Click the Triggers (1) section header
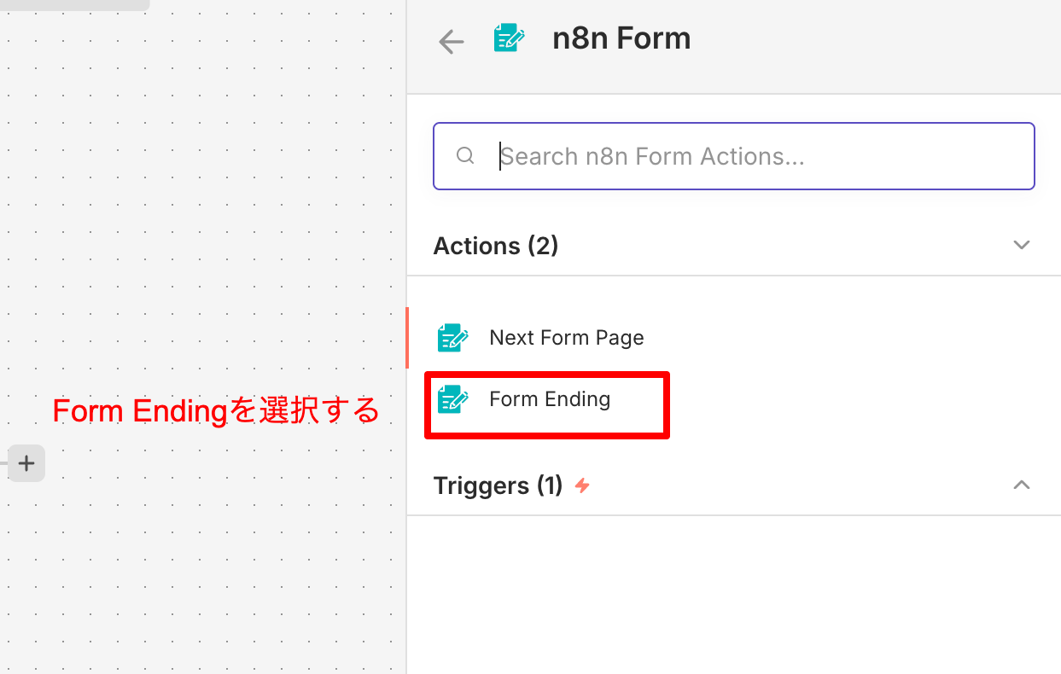This screenshot has height=674, width=1061. tap(498, 485)
